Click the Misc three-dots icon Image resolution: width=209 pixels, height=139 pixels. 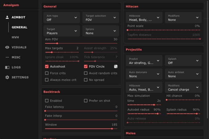[x=7, y=57]
